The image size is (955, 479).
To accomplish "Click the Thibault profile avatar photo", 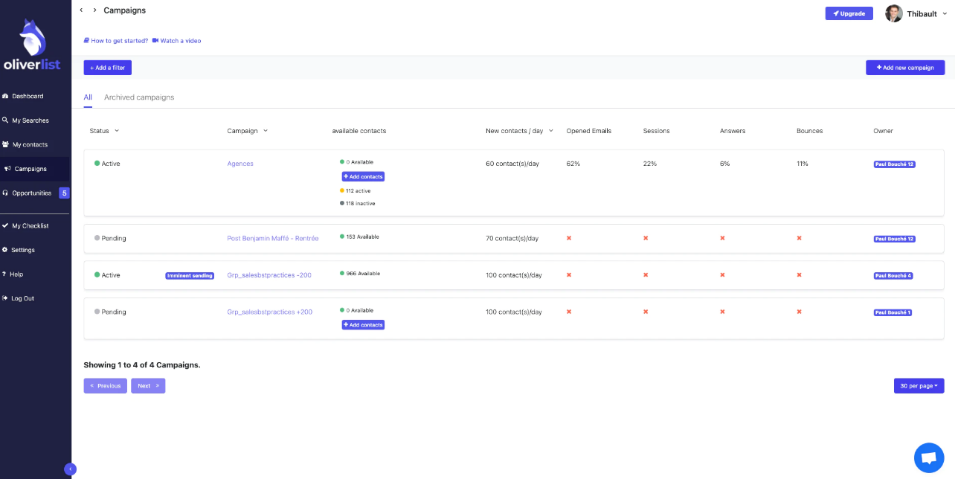I will coord(893,13).
